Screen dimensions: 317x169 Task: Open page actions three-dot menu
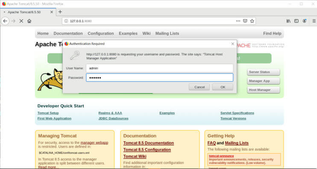coord(238,21)
